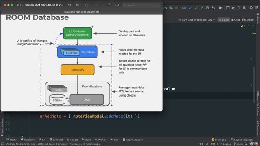Open TODO tool window
Screen dimensions: 260x146
coord(11,140)
